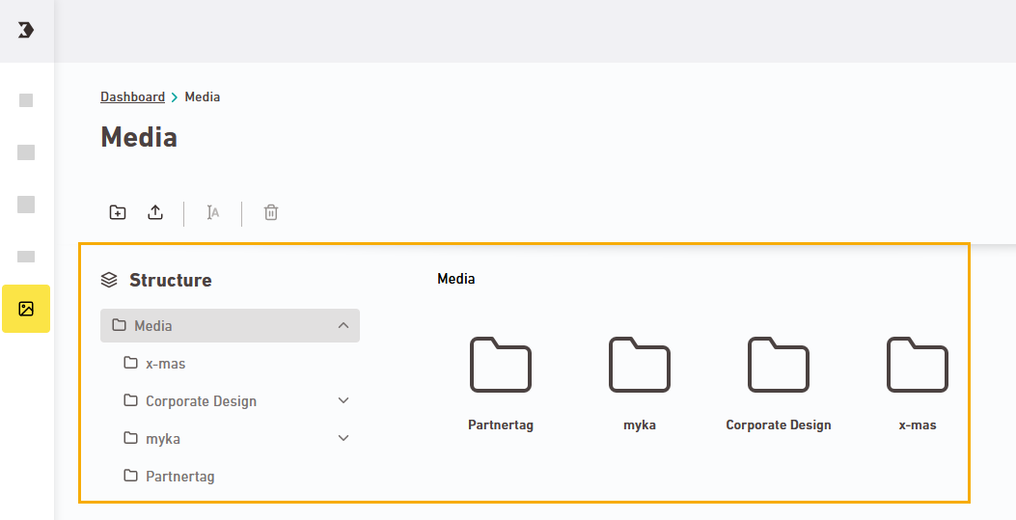Open the Media section in left sidebar

(26, 309)
